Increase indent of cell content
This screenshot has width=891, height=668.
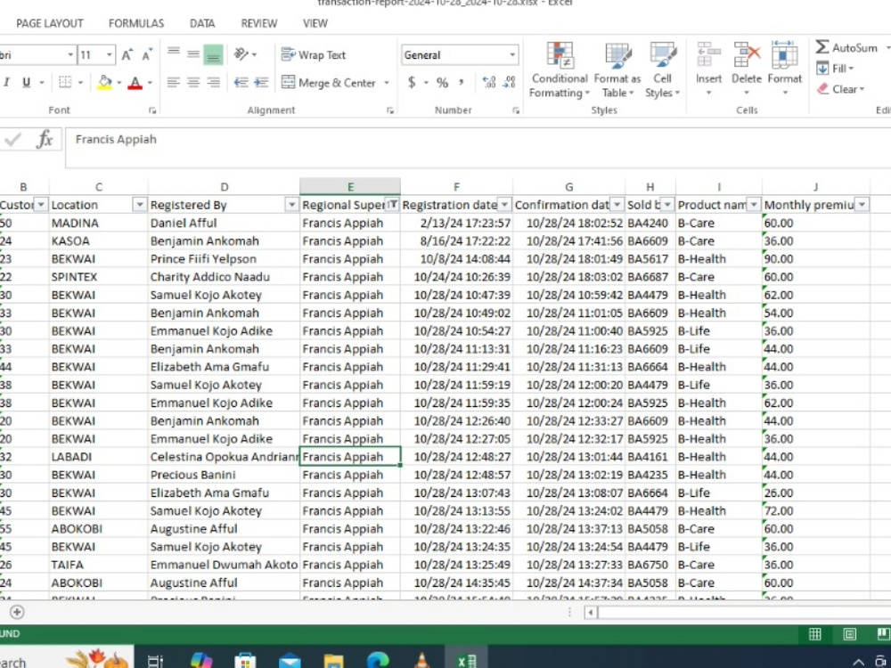261,82
